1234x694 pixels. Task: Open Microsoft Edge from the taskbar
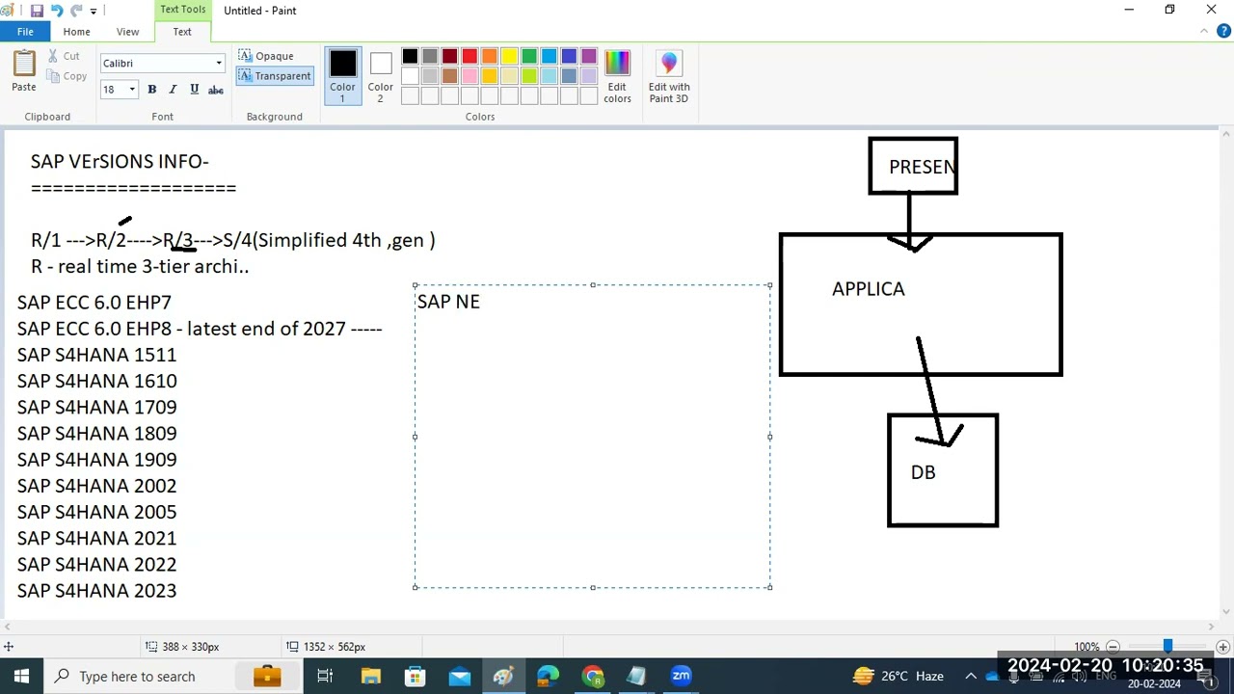(x=548, y=676)
